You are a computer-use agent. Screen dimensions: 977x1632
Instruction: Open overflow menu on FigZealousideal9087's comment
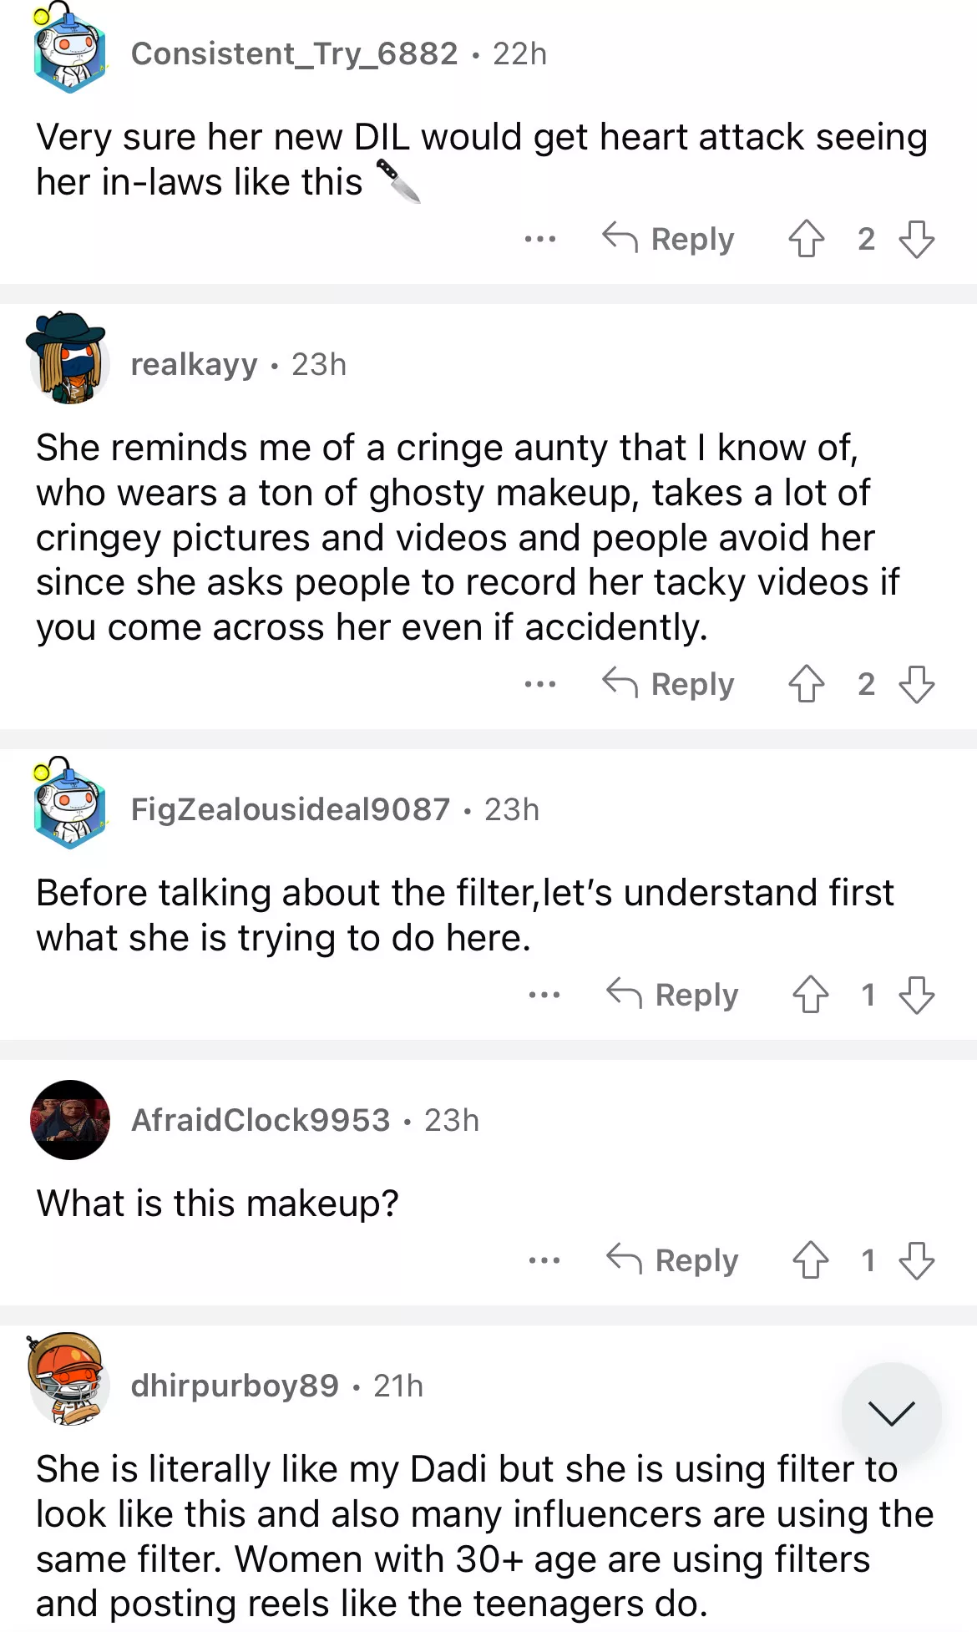[x=544, y=996]
